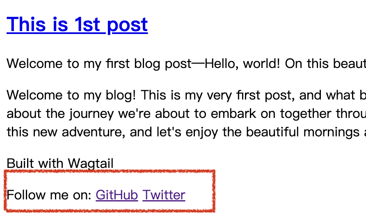Click the line starting "Welcome to my blog!"
Screen dimensions: 366x217
pos(186,95)
